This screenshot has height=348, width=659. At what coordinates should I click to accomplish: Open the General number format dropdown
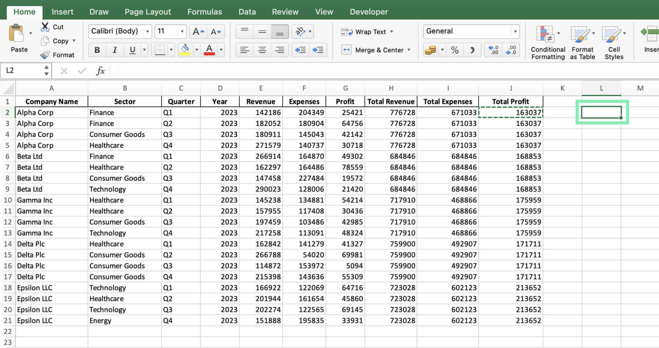[x=515, y=31]
